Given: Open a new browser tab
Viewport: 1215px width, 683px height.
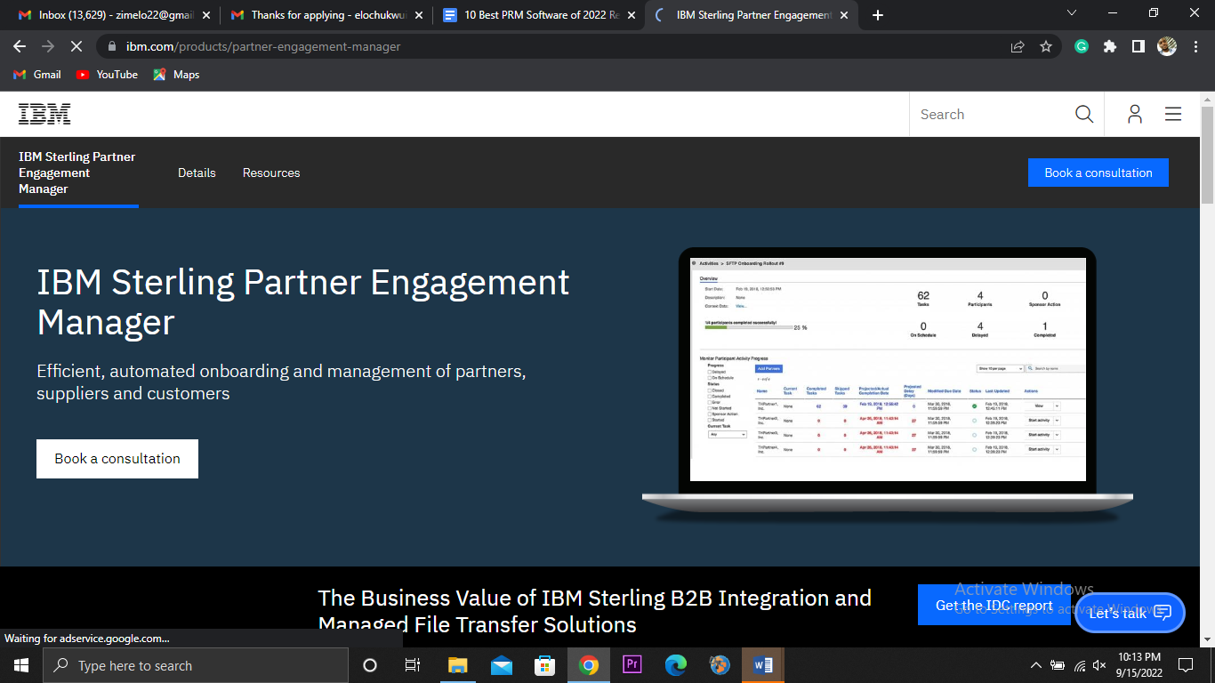Looking at the screenshot, I should (x=878, y=15).
